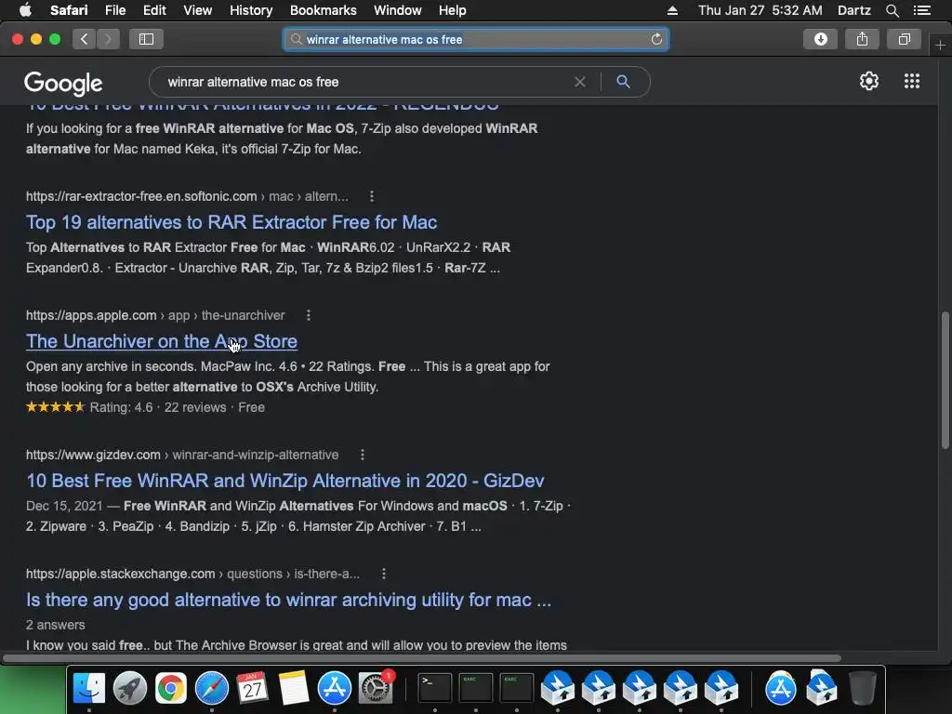Screen dimensions: 952x714
Task: Open the Safari downloads list
Action: pos(820,39)
